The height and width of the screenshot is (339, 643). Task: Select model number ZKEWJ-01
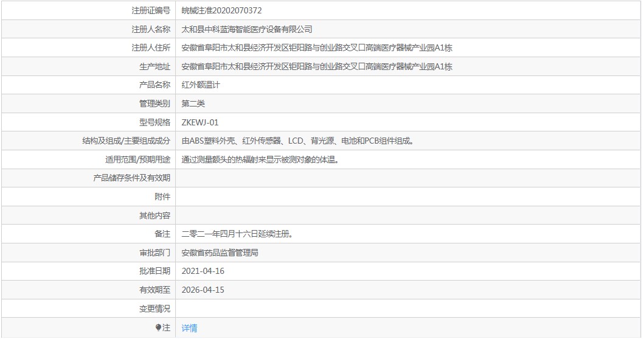click(200, 122)
